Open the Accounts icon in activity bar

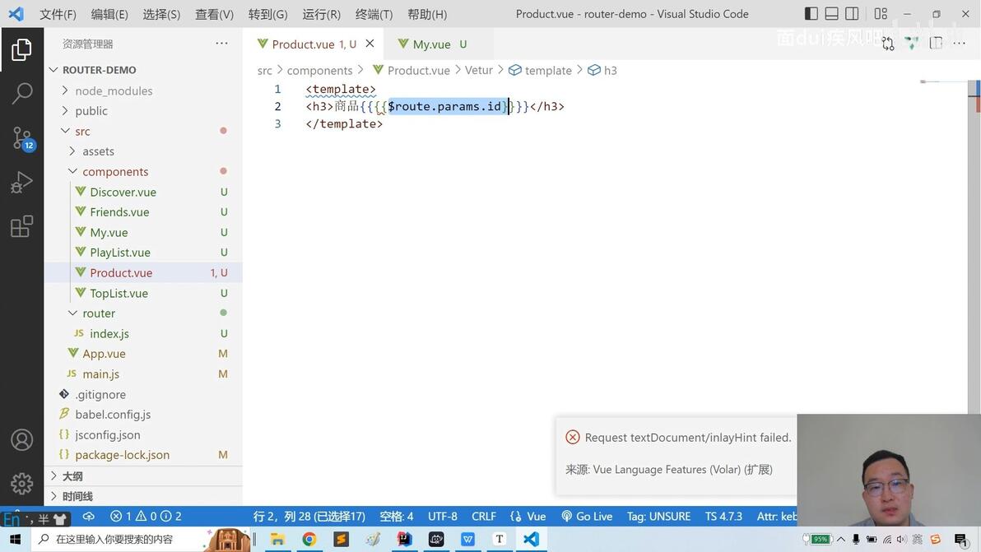coord(21,440)
